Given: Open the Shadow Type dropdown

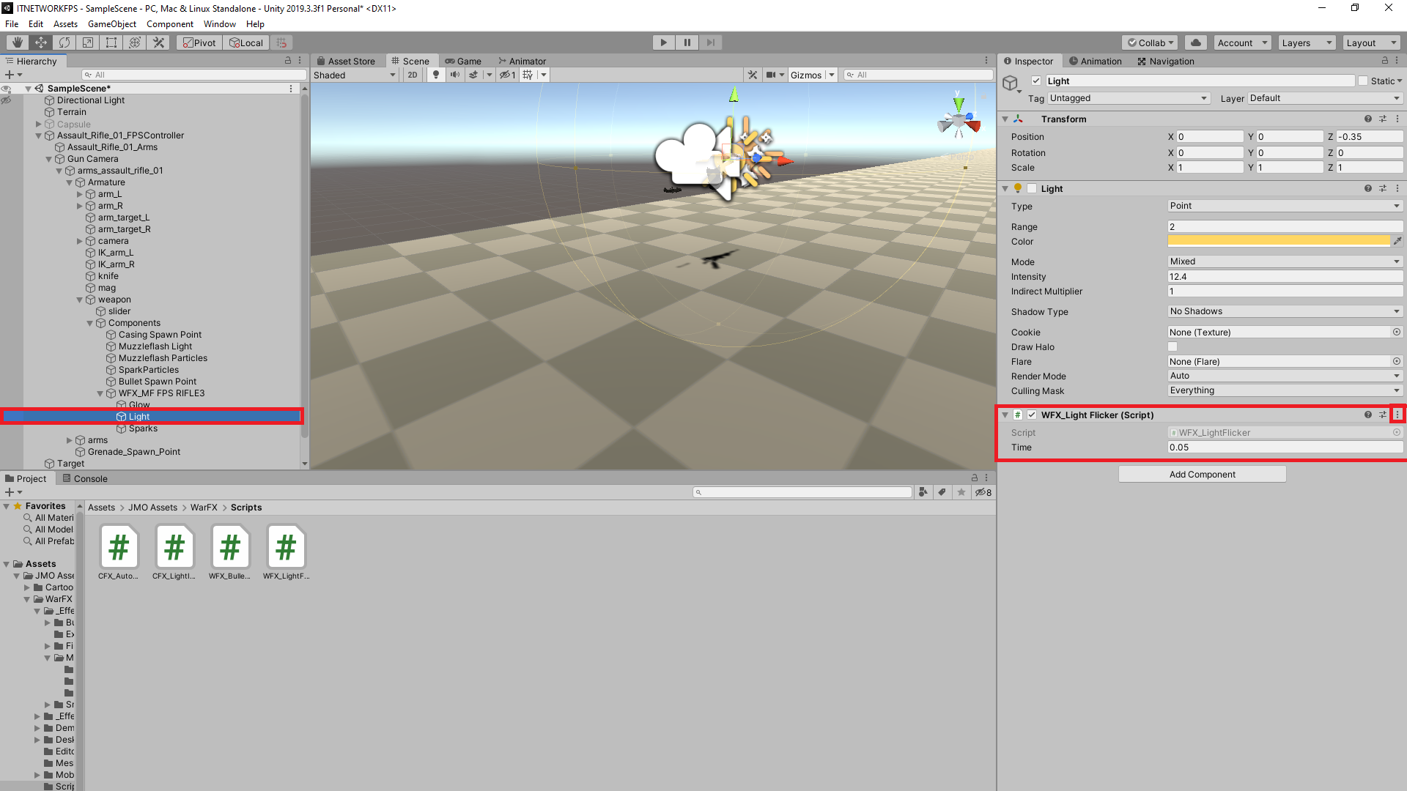Looking at the screenshot, I should (1284, 311).
